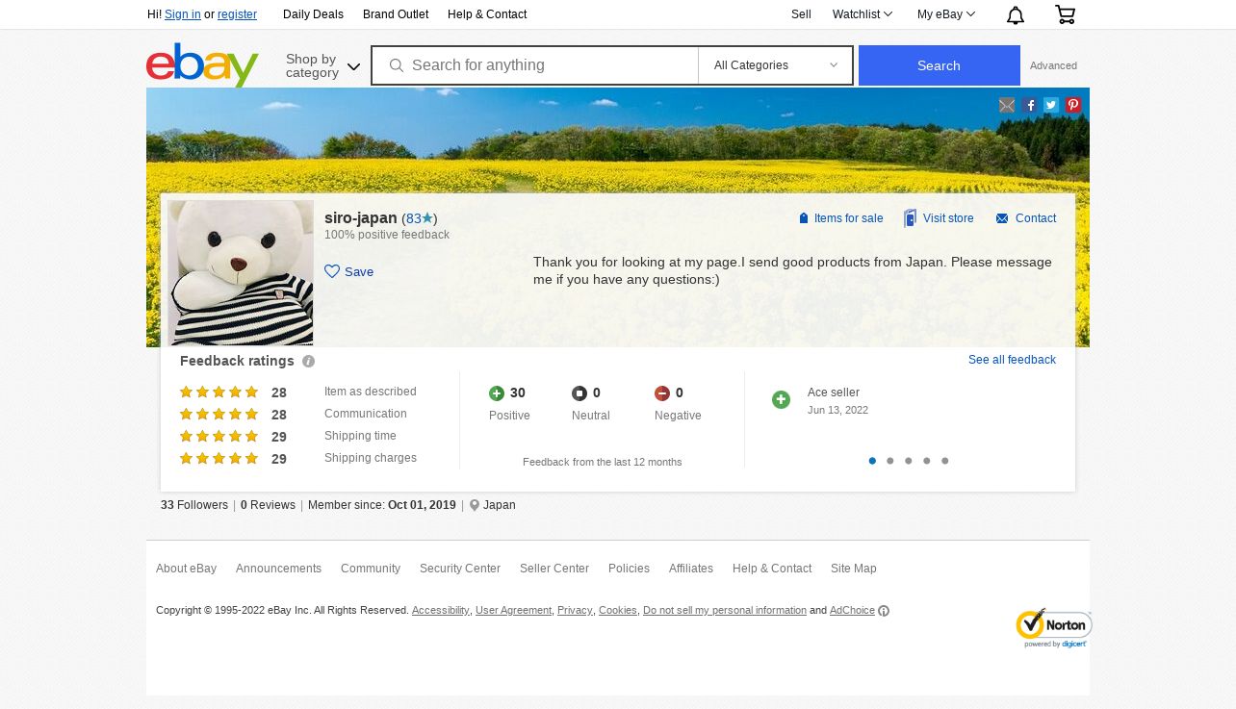Click the magnifier icon in search box
This screenshot has height=709, width=1236.
tap(396, 65)
